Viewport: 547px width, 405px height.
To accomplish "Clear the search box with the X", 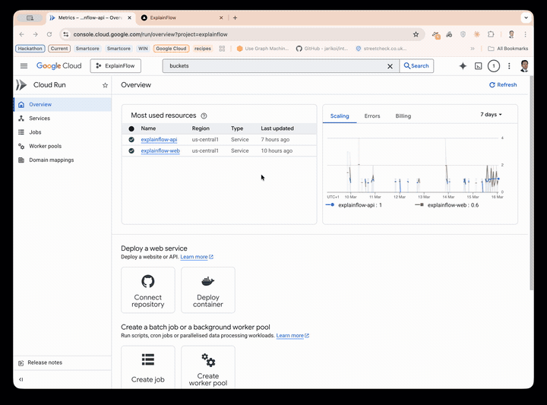I will click(390, 66).
